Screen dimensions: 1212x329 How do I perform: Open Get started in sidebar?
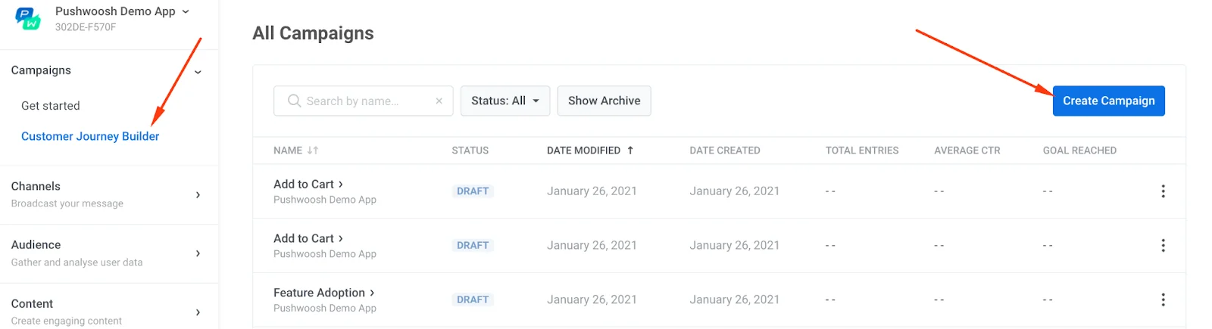pos(51,106)
